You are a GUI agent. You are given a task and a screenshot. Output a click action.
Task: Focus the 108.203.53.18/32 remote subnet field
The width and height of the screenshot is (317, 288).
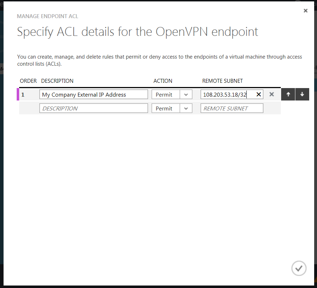click(x=227, y=94)
